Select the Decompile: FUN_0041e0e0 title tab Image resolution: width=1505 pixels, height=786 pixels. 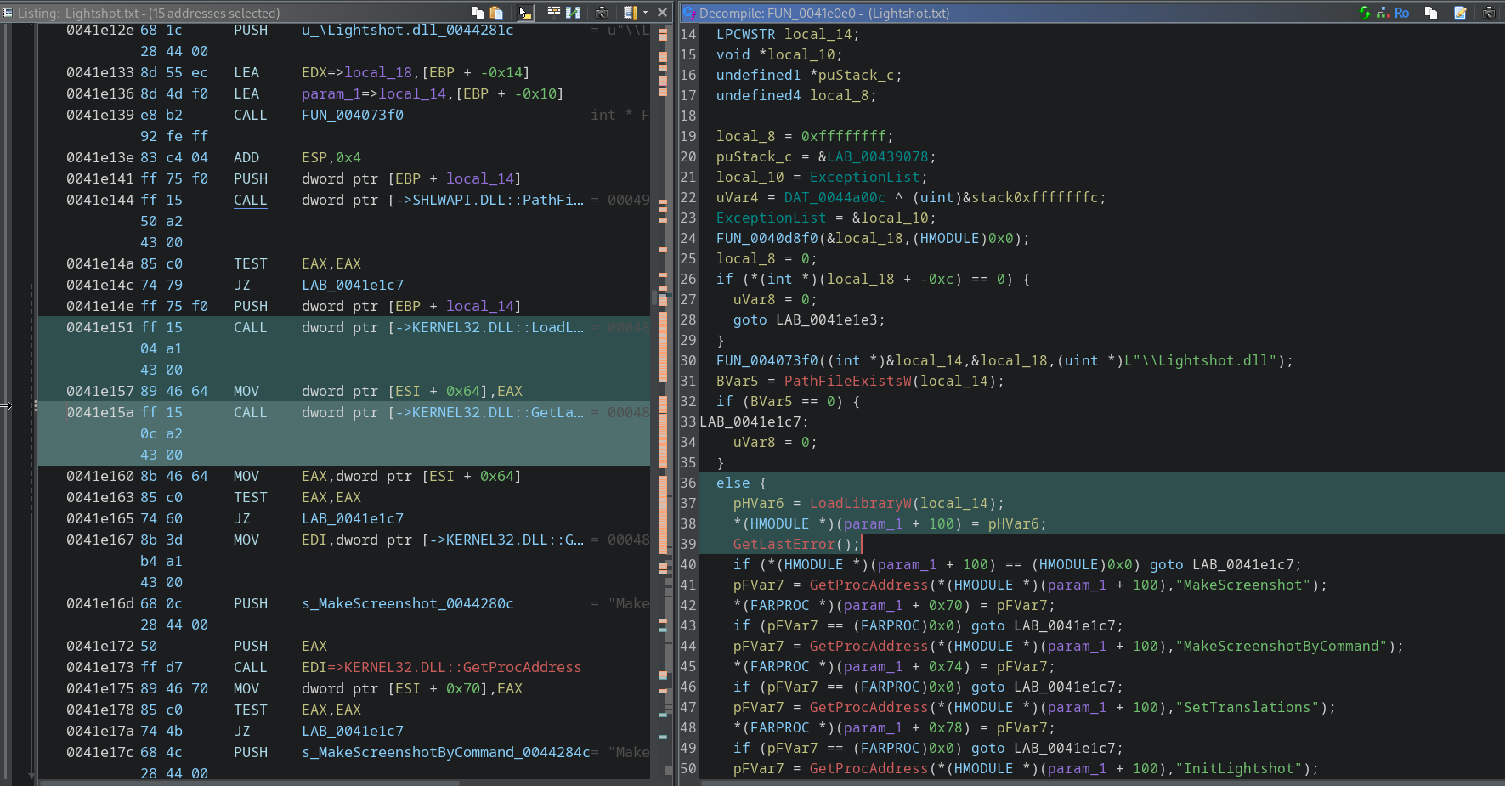point(823,13)
